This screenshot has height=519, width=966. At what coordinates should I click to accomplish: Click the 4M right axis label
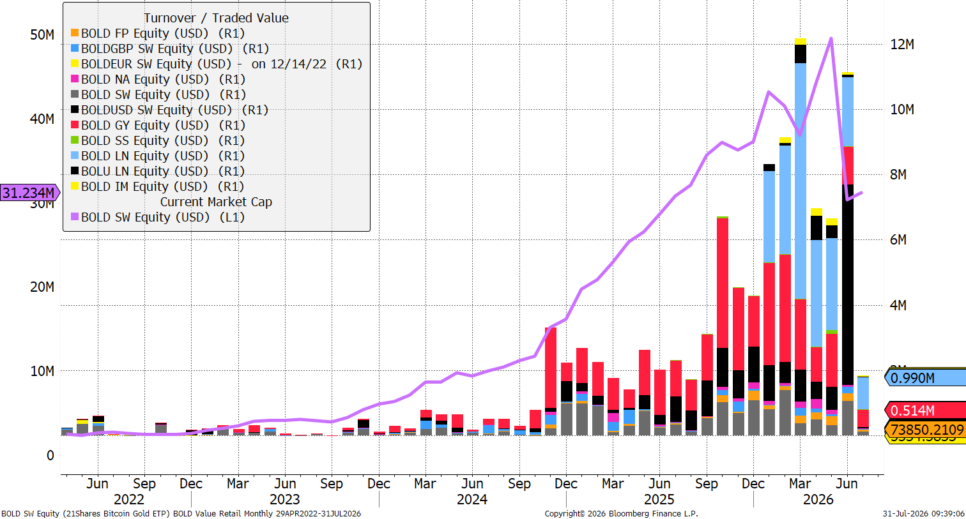coord(898,305)
